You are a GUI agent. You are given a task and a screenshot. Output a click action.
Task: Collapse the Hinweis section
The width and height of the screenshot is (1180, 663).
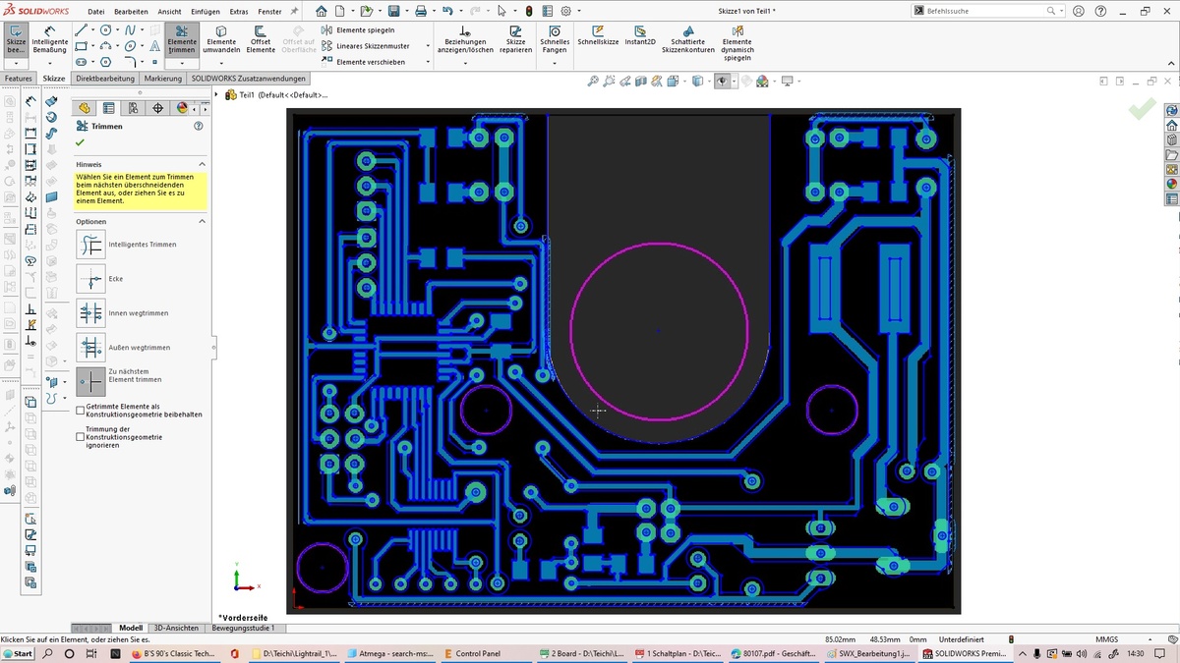tap(202, 164)
